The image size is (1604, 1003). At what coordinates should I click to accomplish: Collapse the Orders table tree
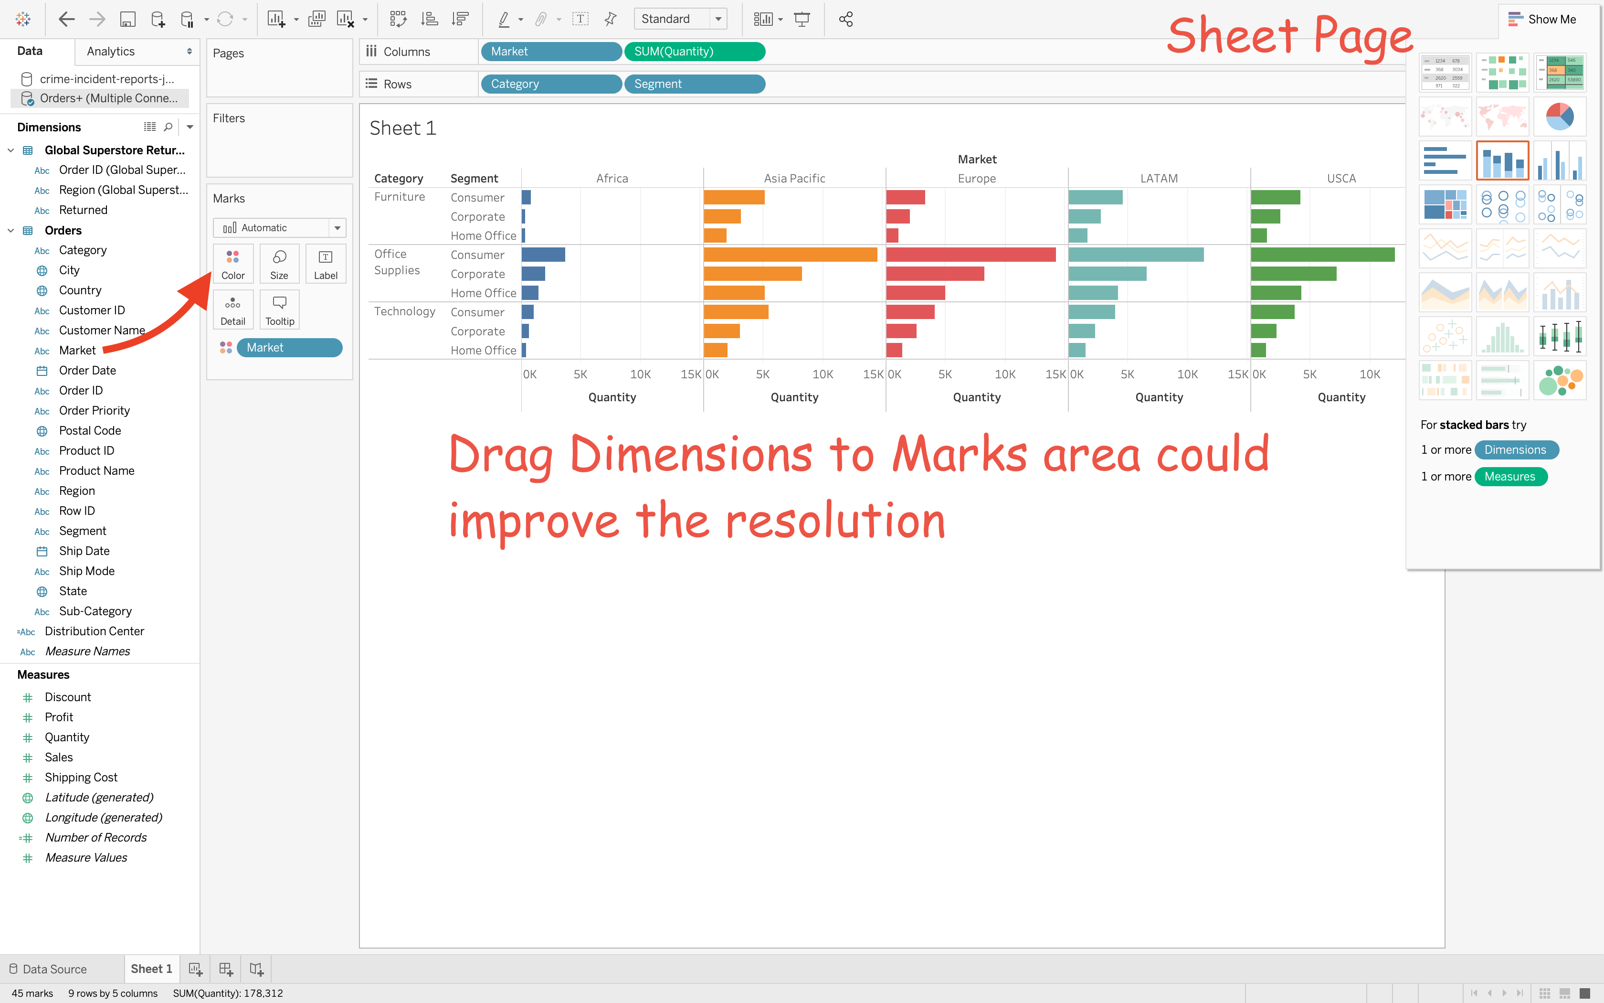(x=11, y=230)
